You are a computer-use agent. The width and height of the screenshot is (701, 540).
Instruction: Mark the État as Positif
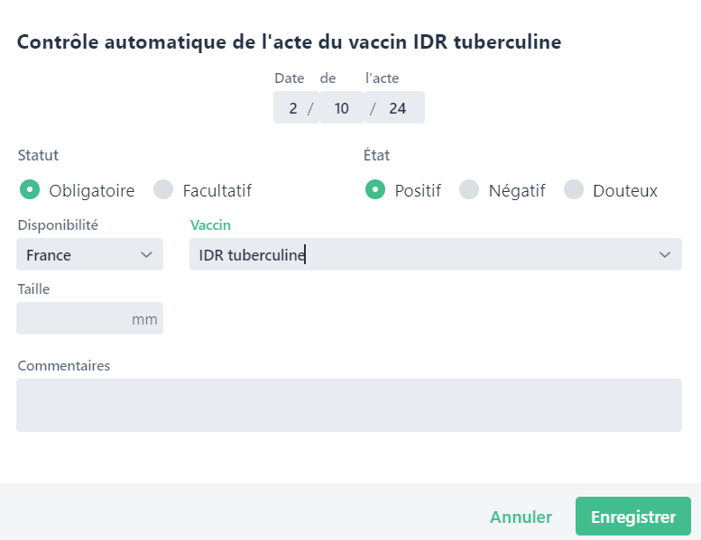pos(375,190)
